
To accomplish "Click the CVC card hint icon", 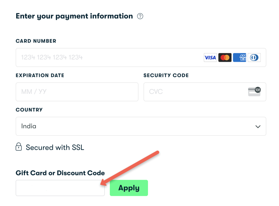I will pos(254,92).
